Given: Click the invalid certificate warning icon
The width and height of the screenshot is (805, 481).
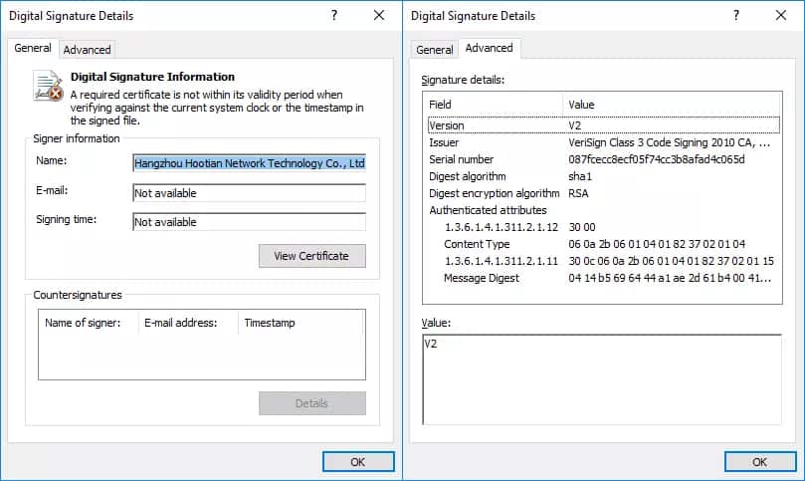Looking at the screenshot, I should click(49, 87).
